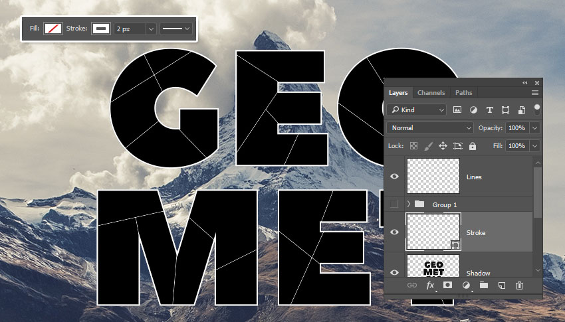
Task: Lock all padlock icon
Action: (473, 145)
